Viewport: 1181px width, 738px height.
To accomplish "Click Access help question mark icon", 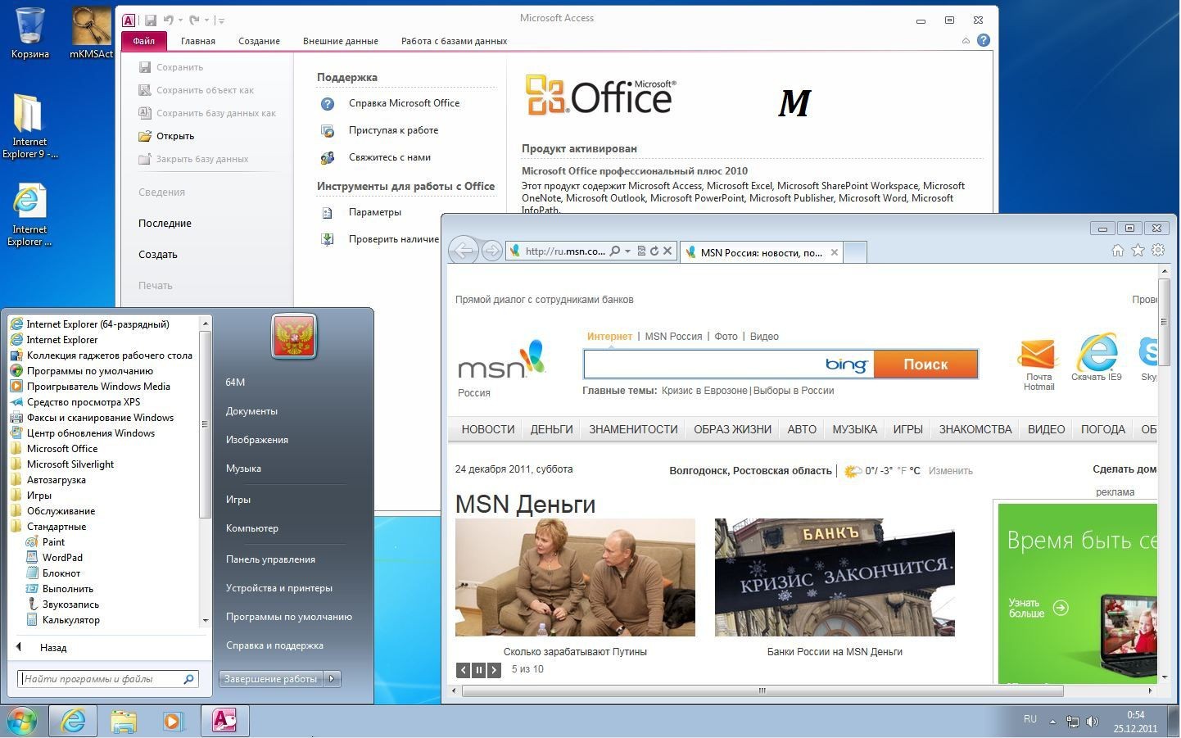I will pos(984,40).
